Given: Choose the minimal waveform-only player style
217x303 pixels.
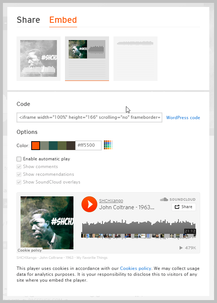Looking at the screenshot, I should coord(135,58).
